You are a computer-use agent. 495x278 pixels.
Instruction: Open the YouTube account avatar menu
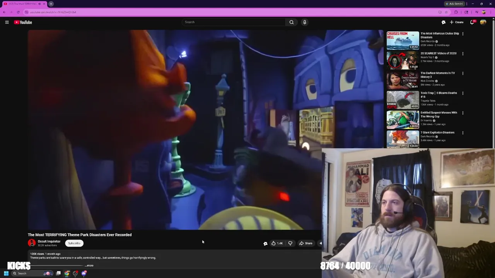(x=483, y=22)
